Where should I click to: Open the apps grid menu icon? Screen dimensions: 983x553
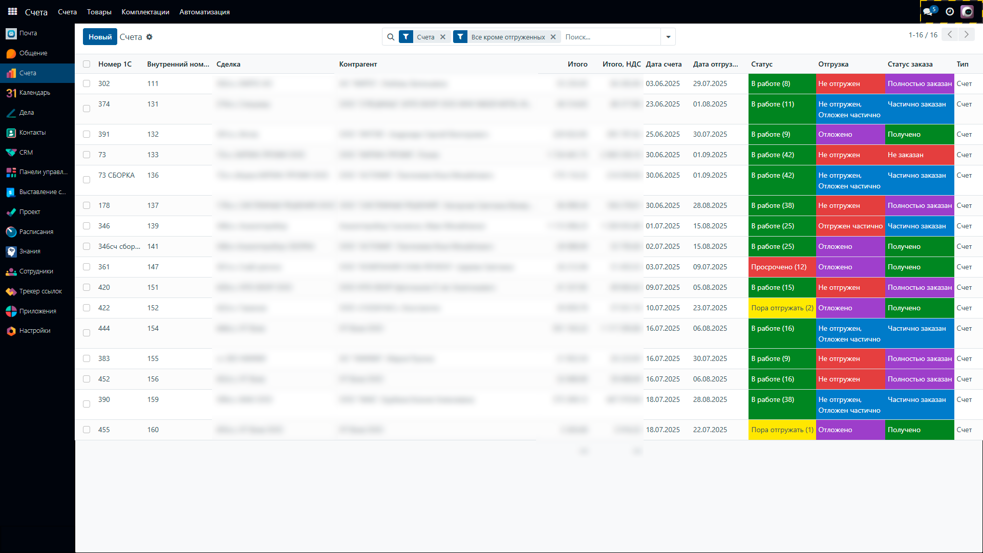12,11
